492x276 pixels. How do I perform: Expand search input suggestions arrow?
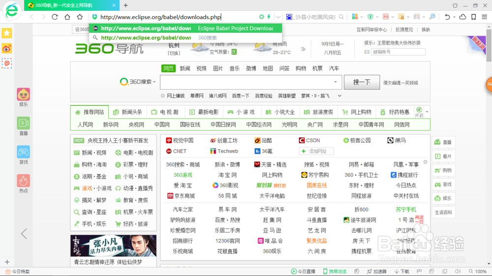pos(336,82)
